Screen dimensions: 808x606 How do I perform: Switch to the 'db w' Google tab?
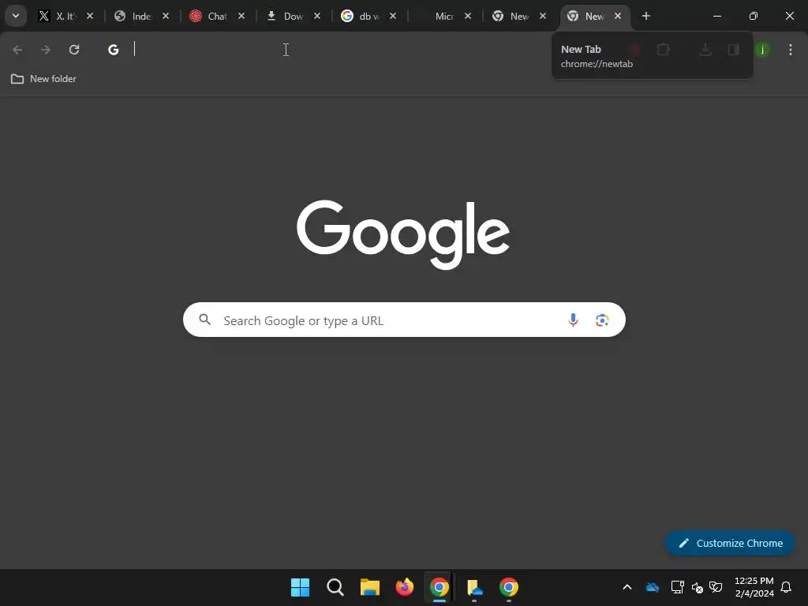coord(368,16)
